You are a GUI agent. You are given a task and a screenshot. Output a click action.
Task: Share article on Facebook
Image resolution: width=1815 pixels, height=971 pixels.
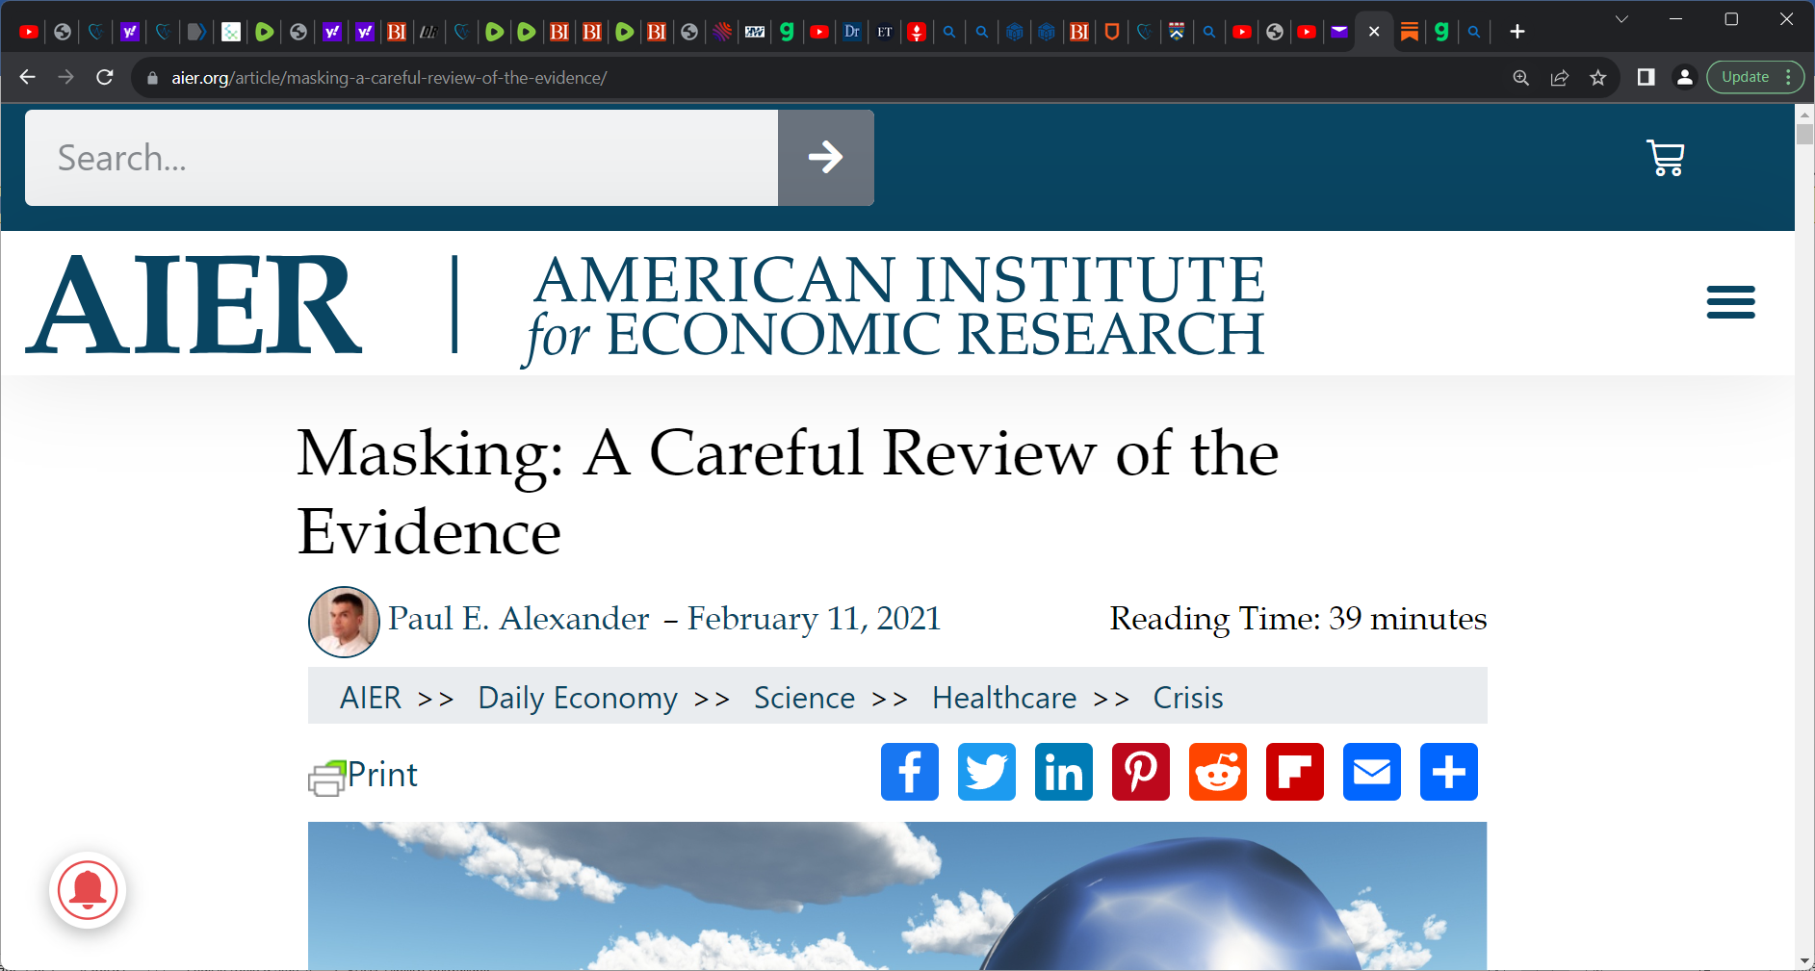click(910, 772)
